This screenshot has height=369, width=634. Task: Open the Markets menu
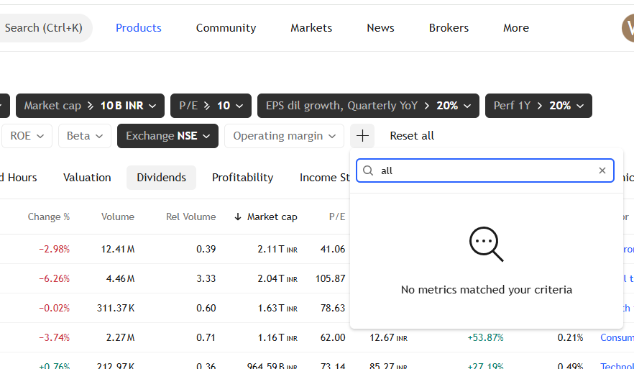point(311,28)
